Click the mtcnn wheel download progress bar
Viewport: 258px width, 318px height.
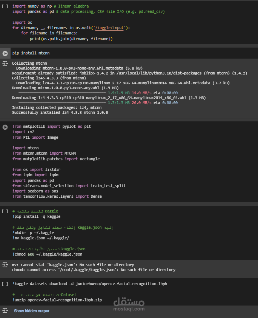click(x=62, y=93)
